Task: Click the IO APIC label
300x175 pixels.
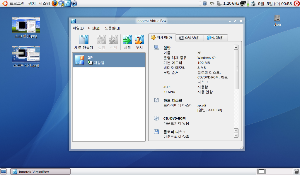Action: pyautogui.click(x=169, y=92)
